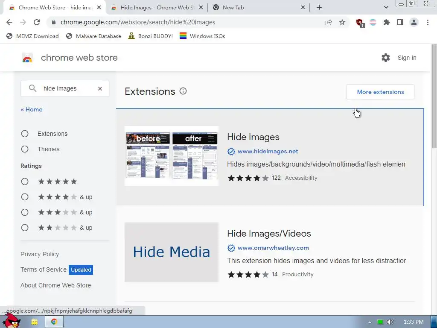Image resolution: width=437 pixels, height=328 pixels.
Task: Open the Hide Images/Videos extension title
Action: (269, 234)
